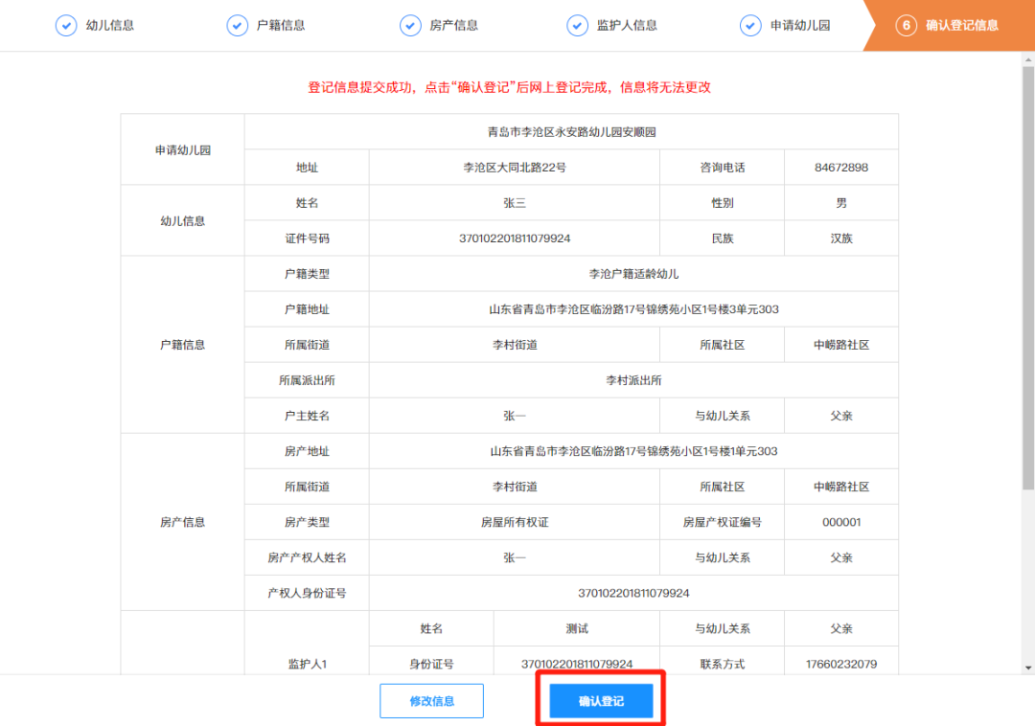The width and height of the screenshot is (1035, 726).
Task: Click the scrollbar up arrow
Action: coord(1028,60)
